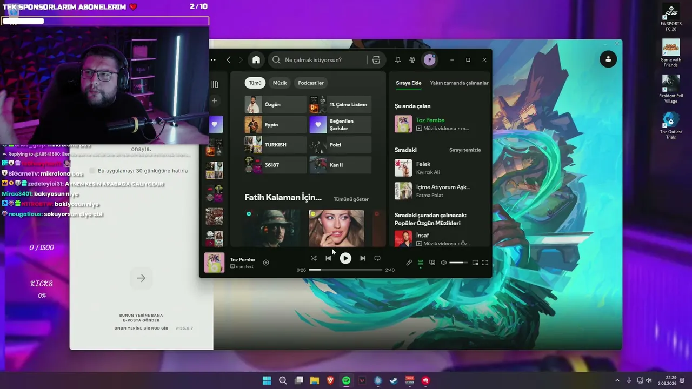692x389 pixels.
Task: Click the manifest artist link in player bar
Action: (x=244, y=266)
